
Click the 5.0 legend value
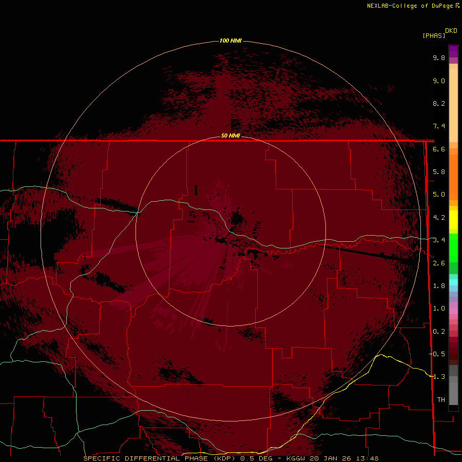click(x=439, y=195)
